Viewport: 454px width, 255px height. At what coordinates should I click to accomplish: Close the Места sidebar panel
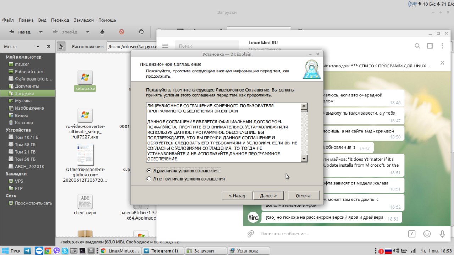[x=49, y=46]
